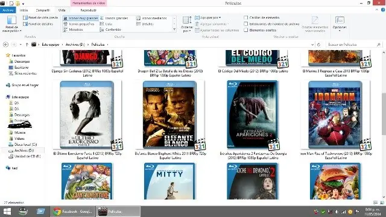
Task: Expand address bar history dropdown
Action: (312, 45)
